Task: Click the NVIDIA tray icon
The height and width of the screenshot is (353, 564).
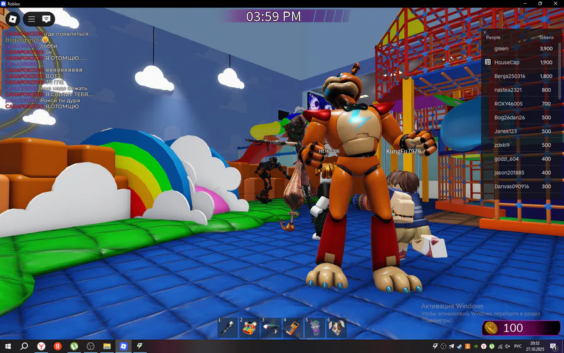Action: [x=476, y=346]
